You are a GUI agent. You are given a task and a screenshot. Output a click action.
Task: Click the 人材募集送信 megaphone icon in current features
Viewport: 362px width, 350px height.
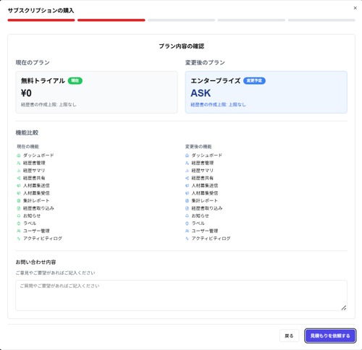(x=19, y=186)
